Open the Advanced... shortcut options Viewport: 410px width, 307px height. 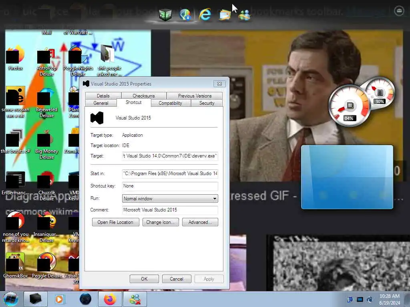pyautogui.click(x=200, y=222)
